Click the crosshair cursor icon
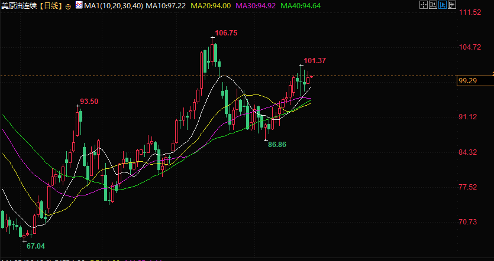Image resolution: width=494 pixels, height=261 pixels. tap(424, 5)
